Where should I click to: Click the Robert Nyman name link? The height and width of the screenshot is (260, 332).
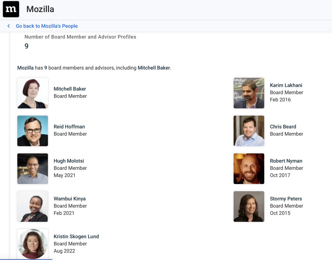pyautogui.click(x=286, y=161)
